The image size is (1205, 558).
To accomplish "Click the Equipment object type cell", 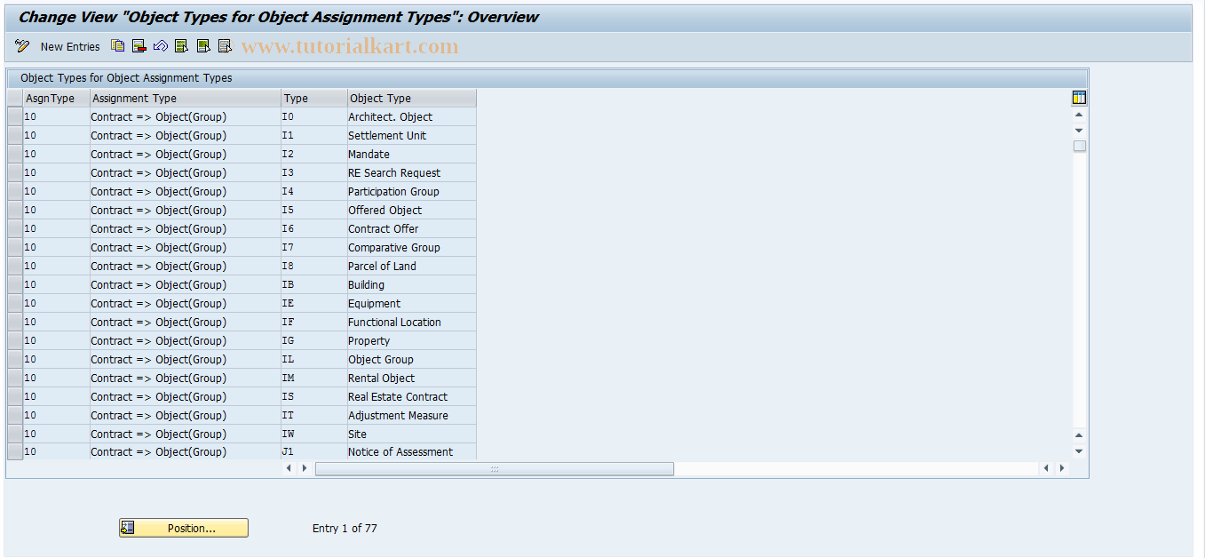I will click(x=412, y=304).
